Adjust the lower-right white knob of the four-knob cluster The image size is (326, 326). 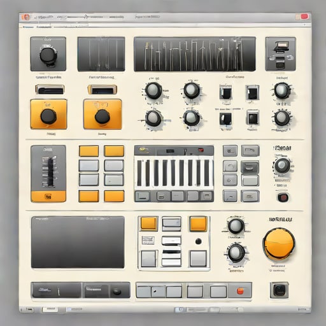pos(192,118)
